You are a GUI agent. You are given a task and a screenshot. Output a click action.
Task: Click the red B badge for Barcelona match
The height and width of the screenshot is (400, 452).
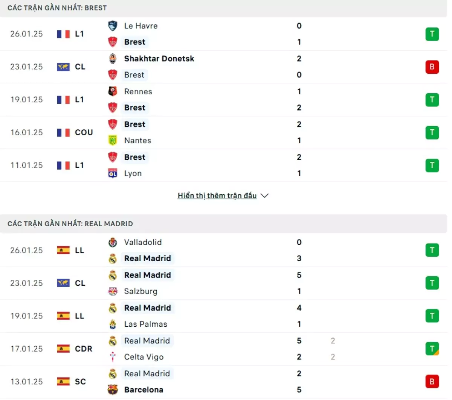[432, 382]
